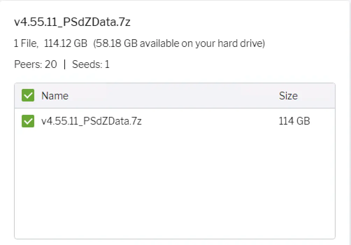Click blank space in the file row

click(210, 121)
